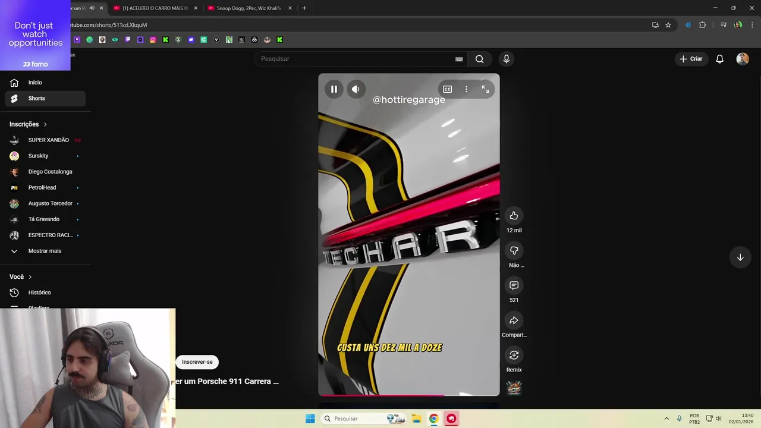
Task: Show hidden tray icons chevron
Action: pos(666,418)
